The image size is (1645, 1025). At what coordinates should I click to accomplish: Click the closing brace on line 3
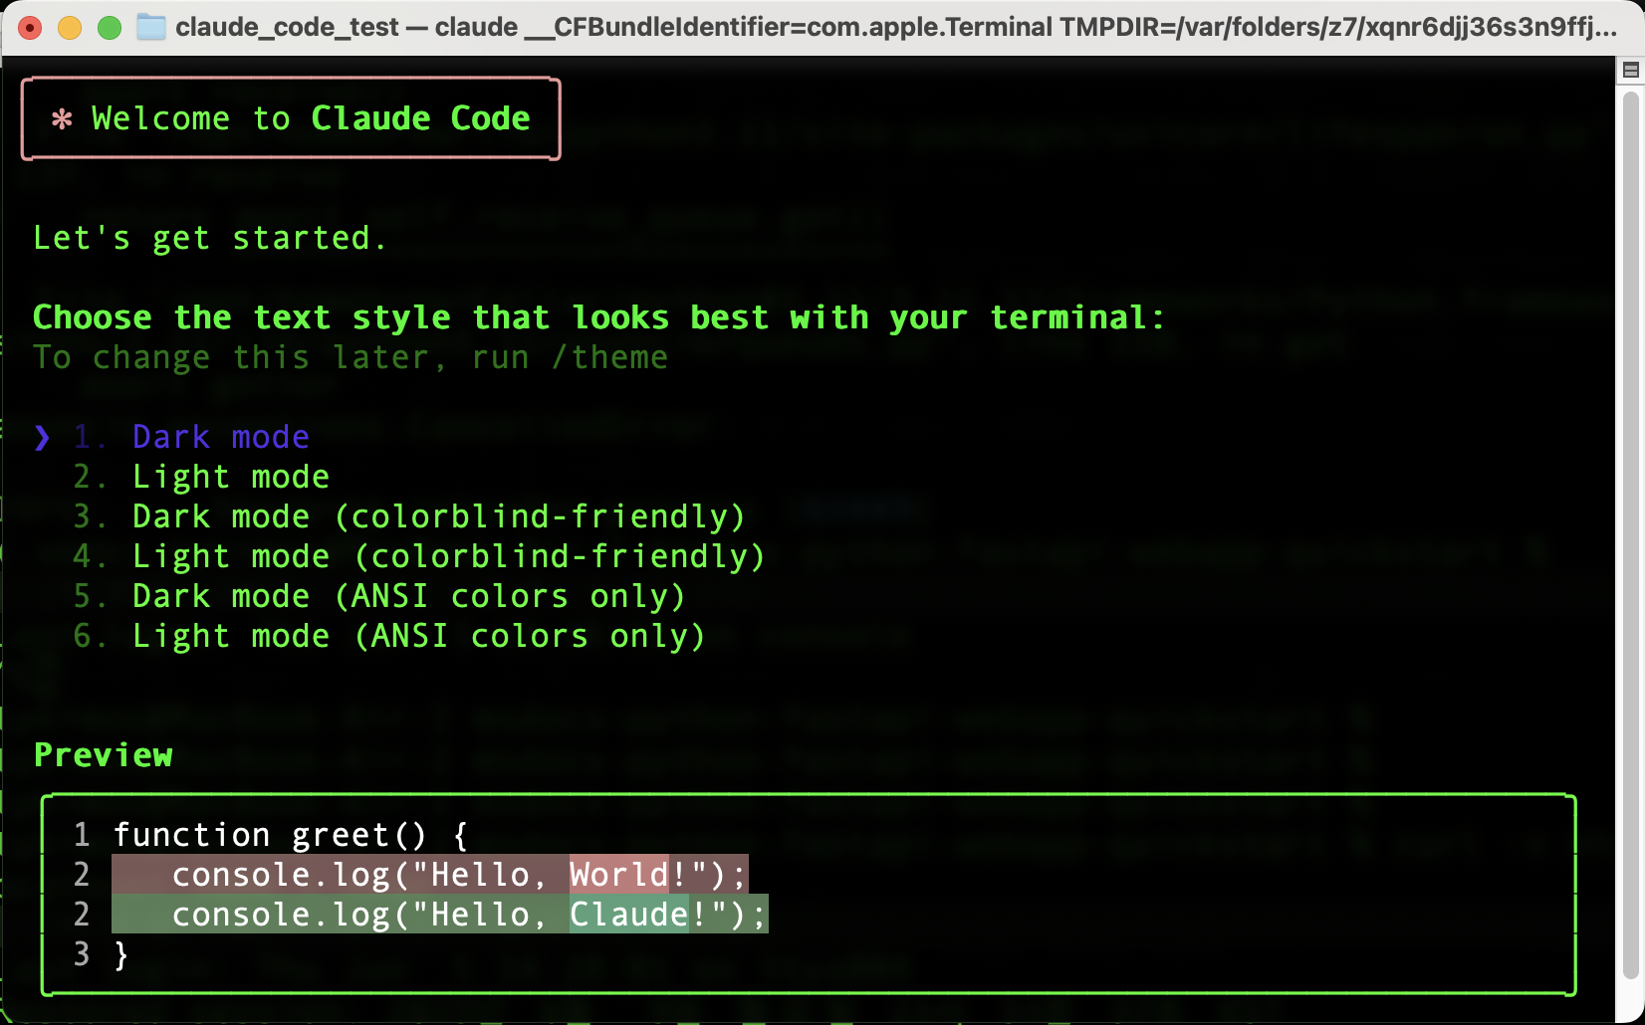[121, 954]
